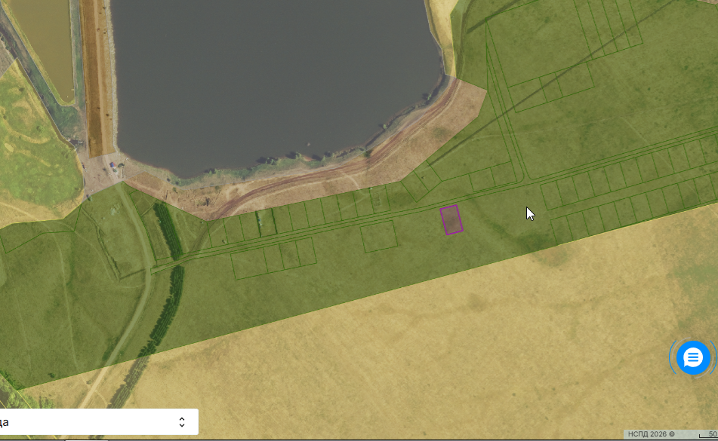Click the copyright symbol after НСПД 2026
718x441 pixels.
click(x=672, y=434)
